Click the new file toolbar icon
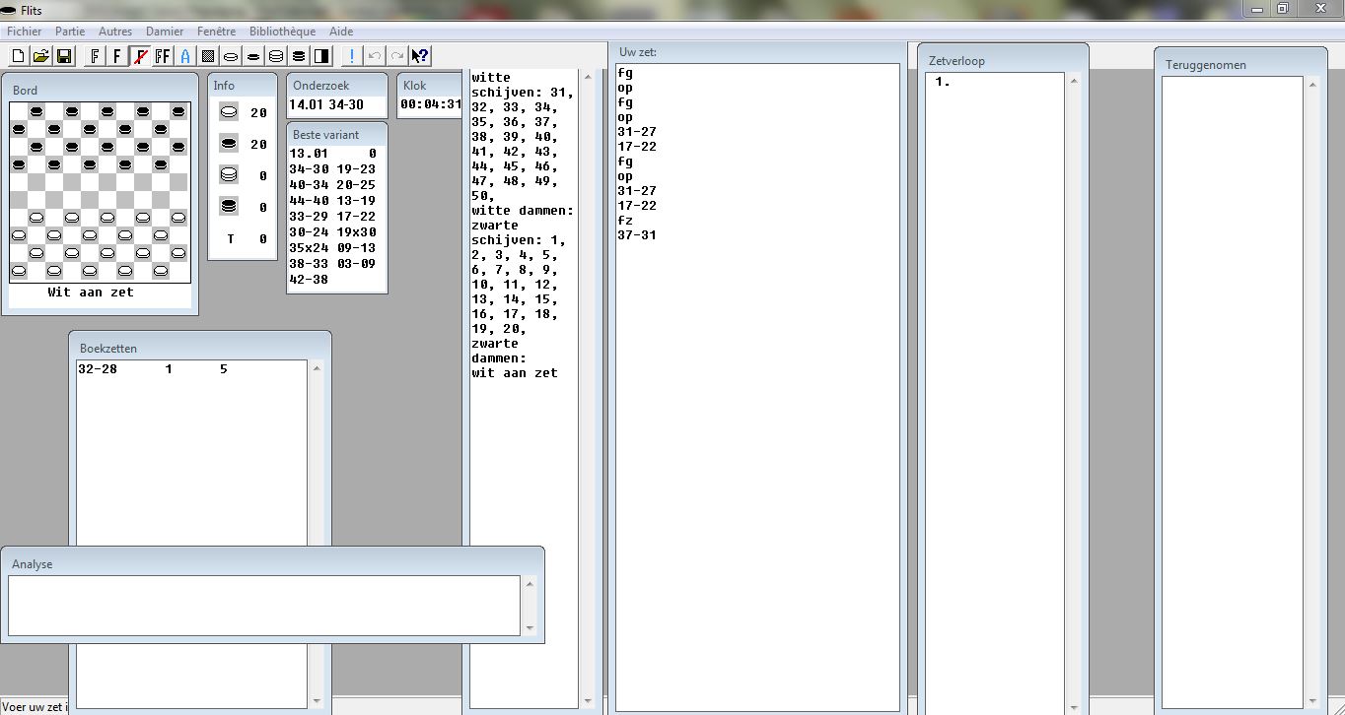Screen dimensions: 1345x715 click(18, 56)
